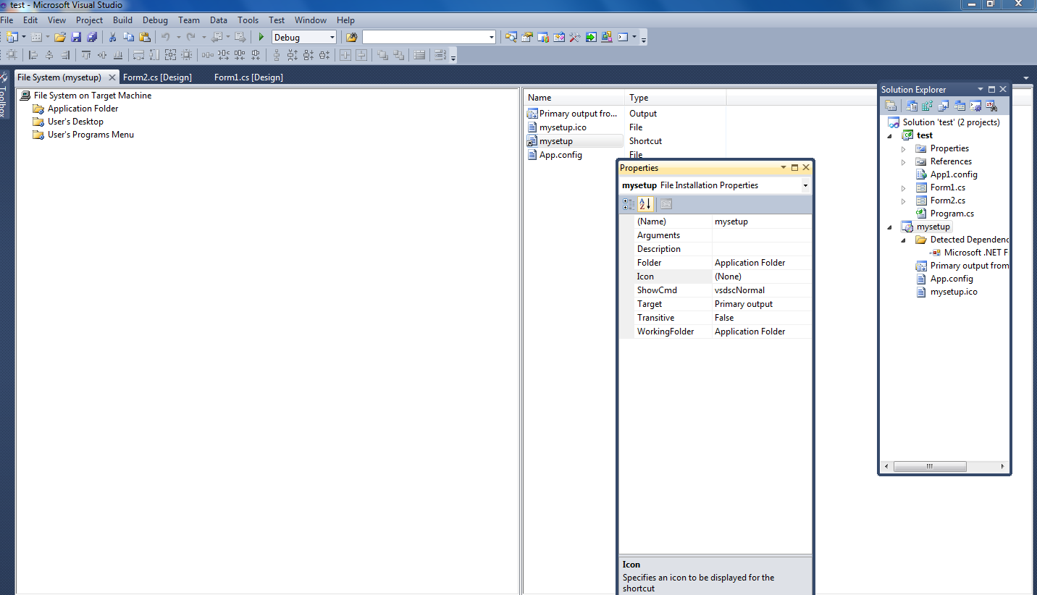Click the Align Rights layout icon

point(65,55)
